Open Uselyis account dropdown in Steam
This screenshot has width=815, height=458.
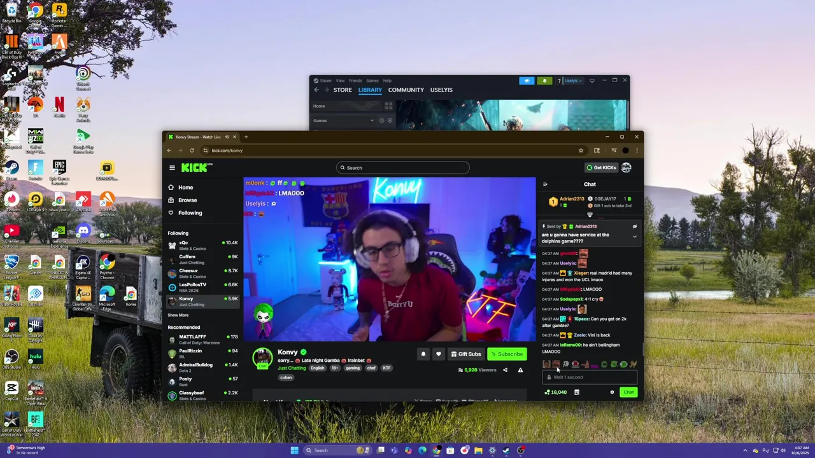[x=572, y=81]
